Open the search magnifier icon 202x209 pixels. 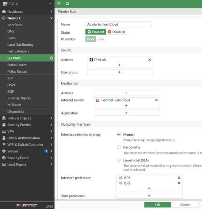(x=68, y=4)
